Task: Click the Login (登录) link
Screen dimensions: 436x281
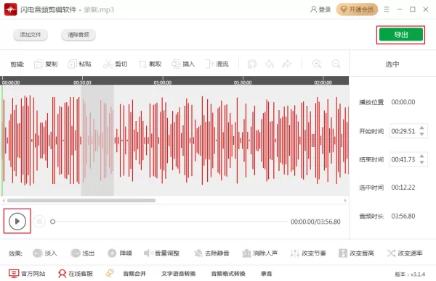Action: click(320, 9)
